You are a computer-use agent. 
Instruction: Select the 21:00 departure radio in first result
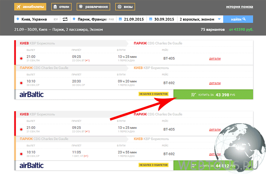pos(21,59)
